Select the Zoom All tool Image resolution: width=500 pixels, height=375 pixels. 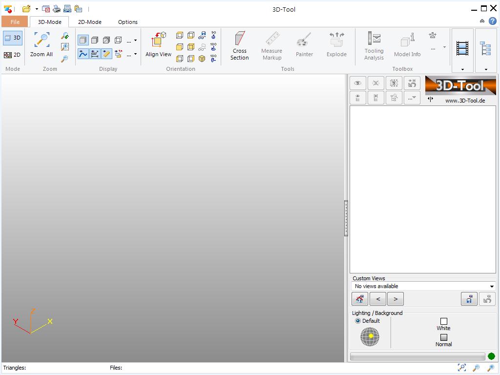pos(41,44)
